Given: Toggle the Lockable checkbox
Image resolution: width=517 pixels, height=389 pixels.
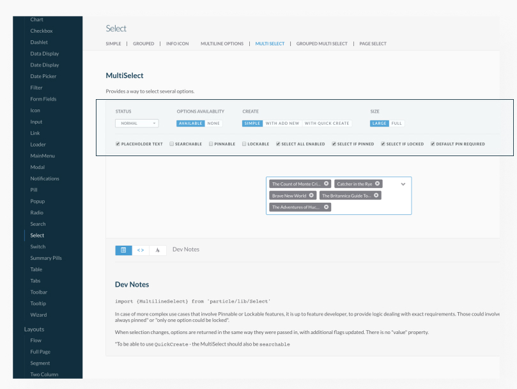Looking at the screenshot, I should (244, 144).
